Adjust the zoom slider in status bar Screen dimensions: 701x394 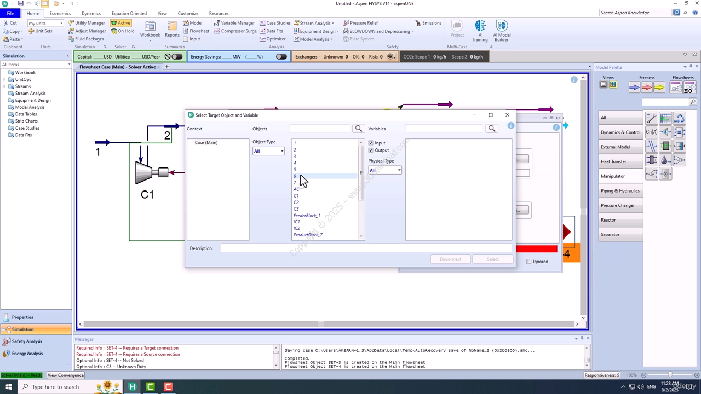(x=670, y=375)
